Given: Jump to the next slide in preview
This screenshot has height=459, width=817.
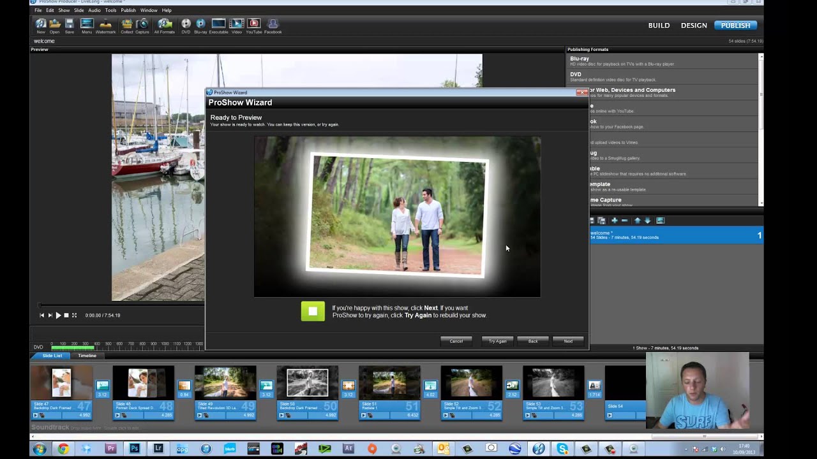Looking at the screenshot, I should [50, 315].
